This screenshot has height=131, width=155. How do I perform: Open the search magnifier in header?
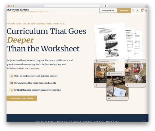133,11
